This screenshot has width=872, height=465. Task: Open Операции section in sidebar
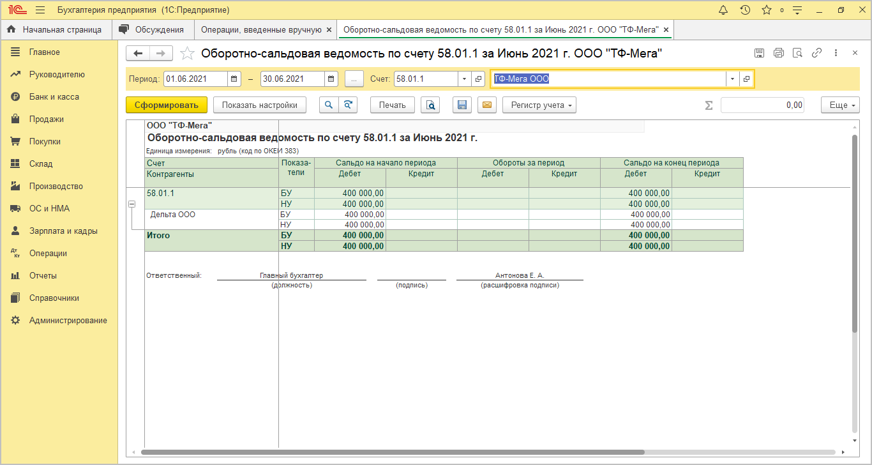(59, 254)
